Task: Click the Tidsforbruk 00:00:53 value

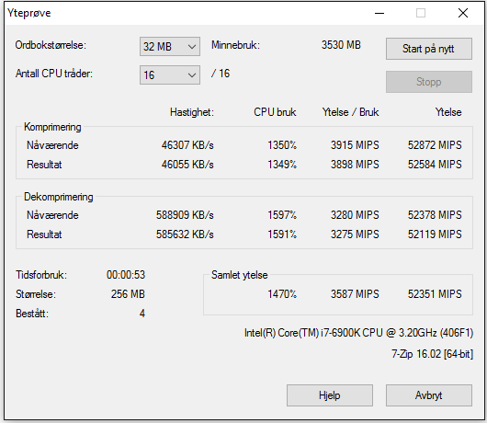Action: [126, 275]
